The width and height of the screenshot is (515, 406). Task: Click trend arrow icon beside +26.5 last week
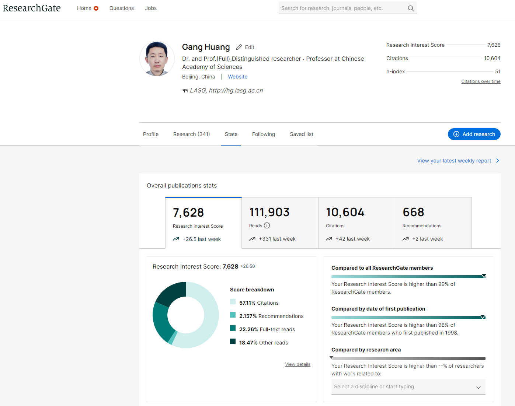coord(176,239)
